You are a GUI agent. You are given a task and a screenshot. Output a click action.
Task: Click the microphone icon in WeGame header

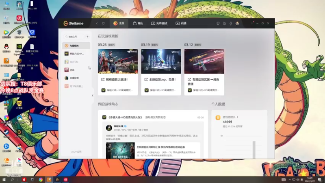pyautogui.click(x=218, y=24)
